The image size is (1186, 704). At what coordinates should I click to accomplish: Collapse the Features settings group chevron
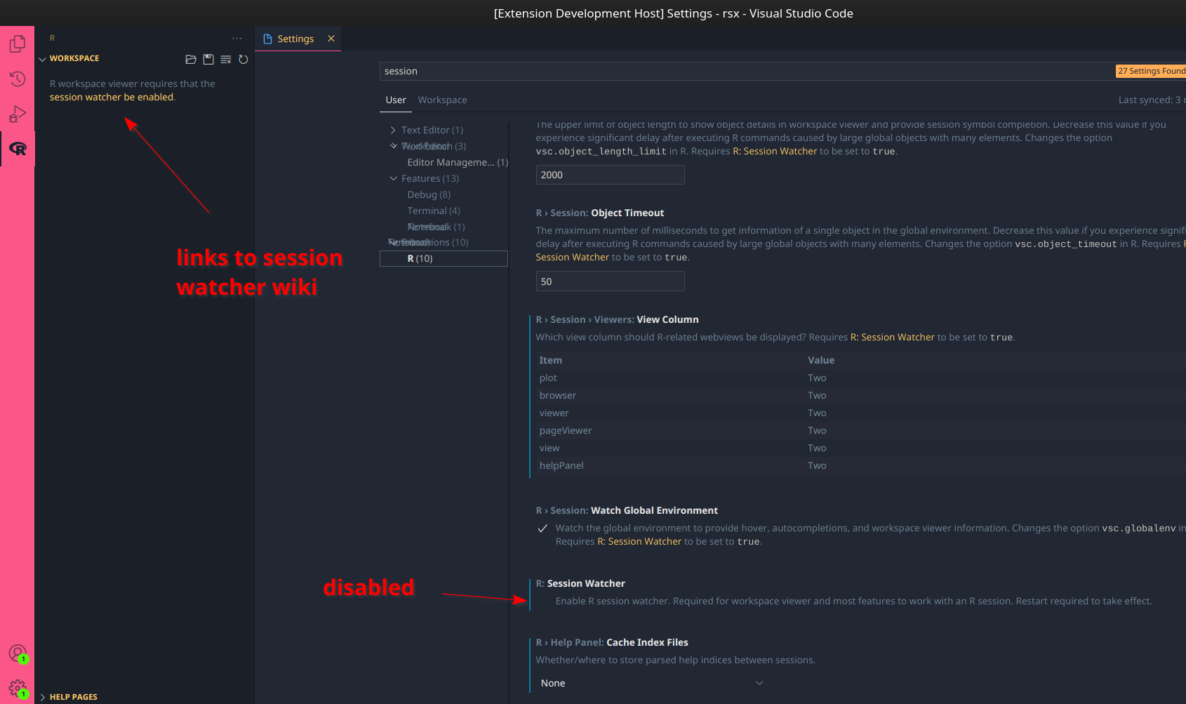(x=393, y=178)
